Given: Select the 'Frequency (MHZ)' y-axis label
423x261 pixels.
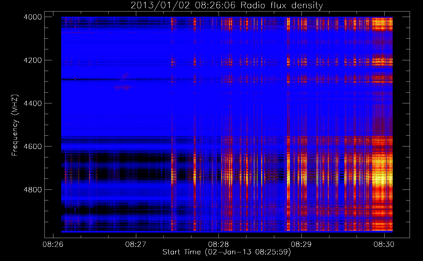Looking at the screenshot, I should click(x=15, y=125).
